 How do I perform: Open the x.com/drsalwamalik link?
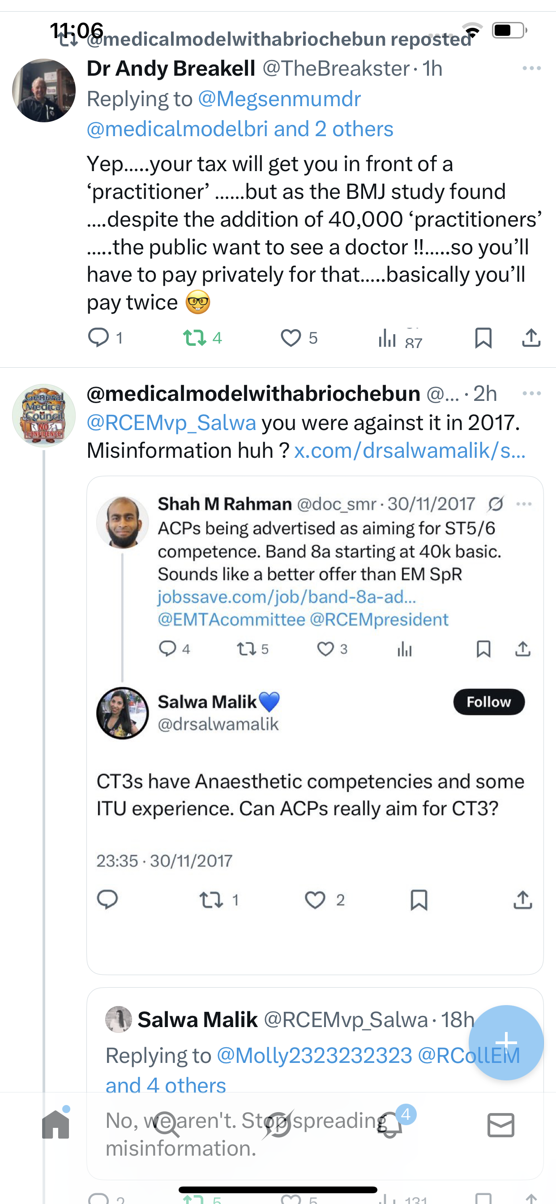click(410, 451)
